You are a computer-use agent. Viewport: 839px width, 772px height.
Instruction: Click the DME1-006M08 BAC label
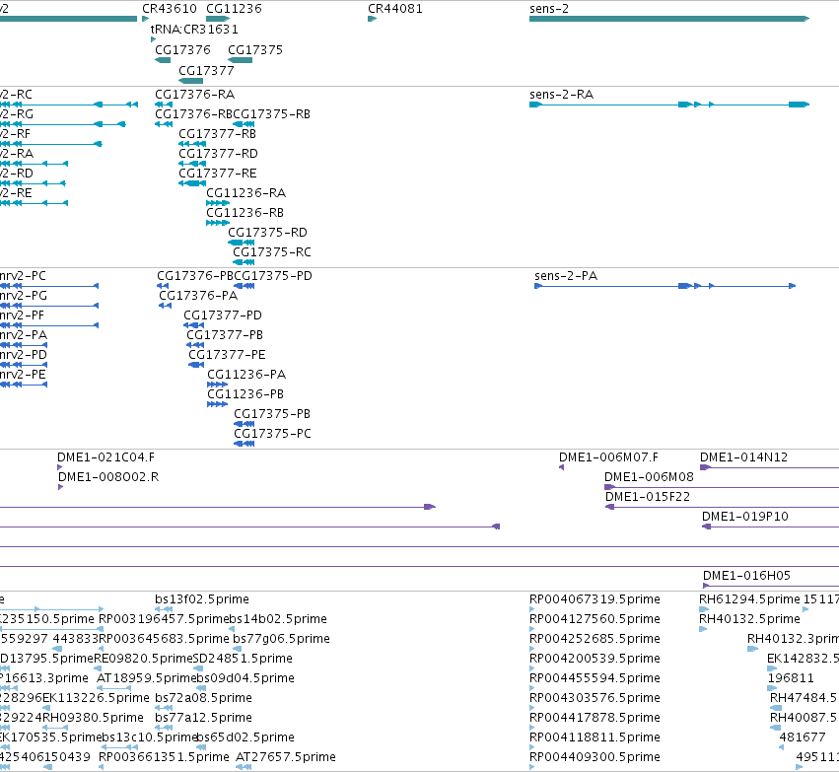click(x=649, y=476)
